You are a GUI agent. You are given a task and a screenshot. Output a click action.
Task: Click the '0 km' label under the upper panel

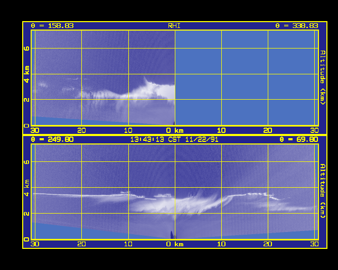(175, 130)
